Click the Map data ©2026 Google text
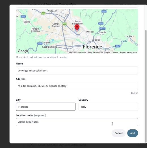Viewport: 147px width, 148px height. point(99,52)
